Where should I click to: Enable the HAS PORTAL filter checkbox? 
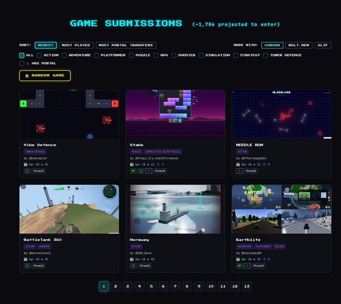(x=22, y=63)
